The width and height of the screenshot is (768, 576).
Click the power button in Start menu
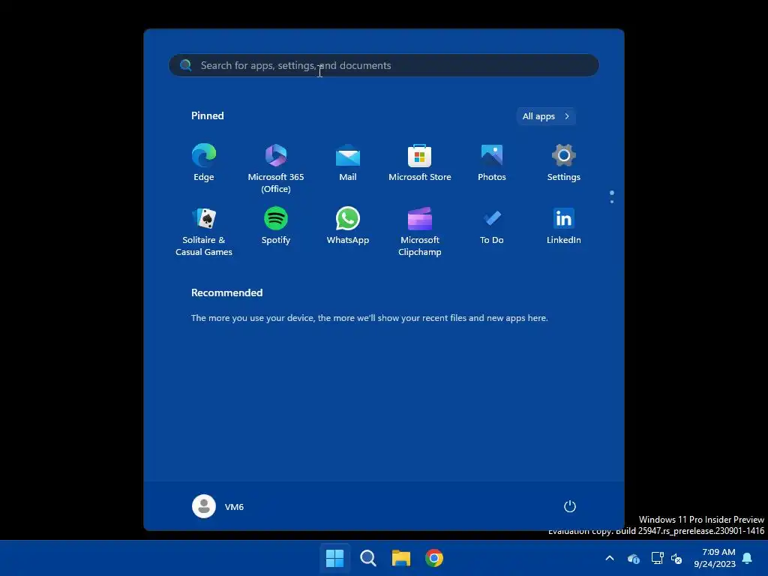pos(570,506)
